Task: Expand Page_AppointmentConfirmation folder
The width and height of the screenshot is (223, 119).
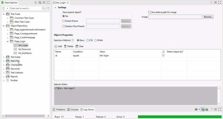Action: [8, 30]
